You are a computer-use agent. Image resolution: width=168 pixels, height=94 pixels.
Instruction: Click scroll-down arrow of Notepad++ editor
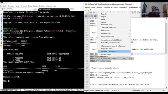click(x=166, y=87)
